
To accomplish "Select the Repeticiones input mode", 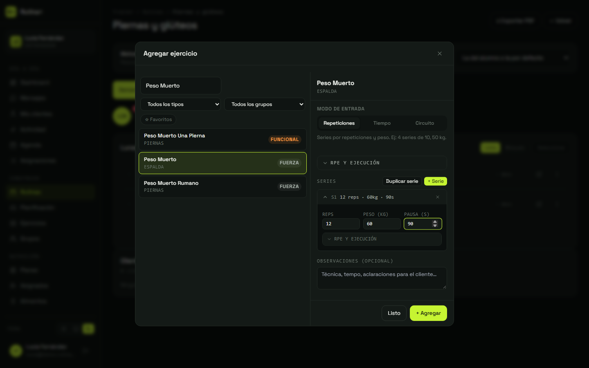I will click(x=339, y=123).
